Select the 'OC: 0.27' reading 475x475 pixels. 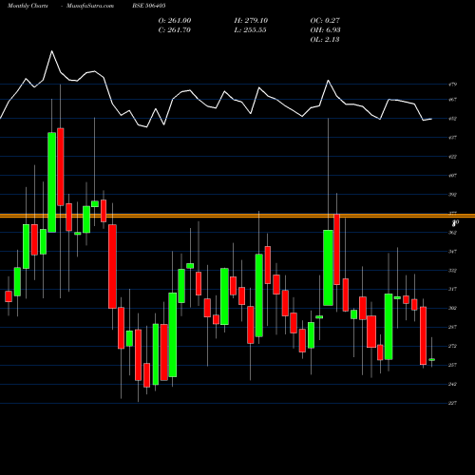tap(325, 21)
